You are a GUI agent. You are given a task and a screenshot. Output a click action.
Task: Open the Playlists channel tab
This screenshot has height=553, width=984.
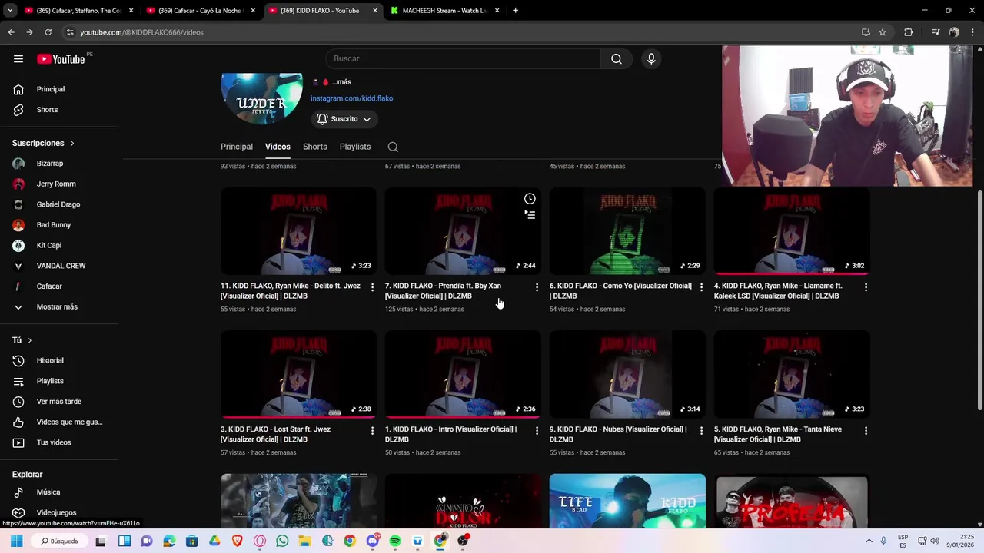[x=355, y=147]
